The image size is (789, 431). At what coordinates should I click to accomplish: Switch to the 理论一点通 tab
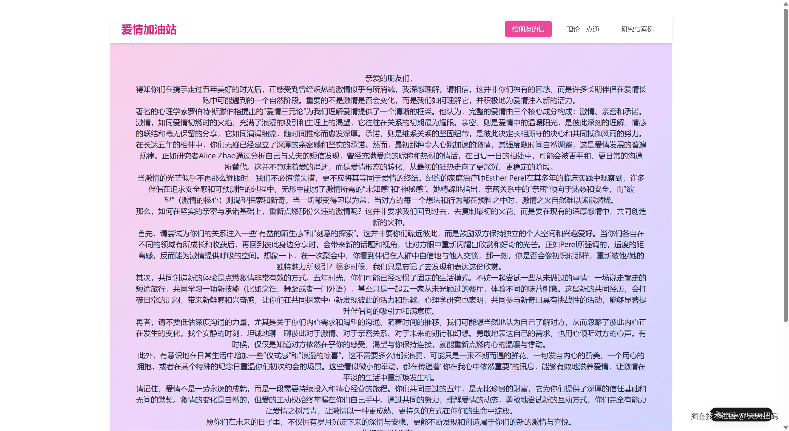(583, 29)
